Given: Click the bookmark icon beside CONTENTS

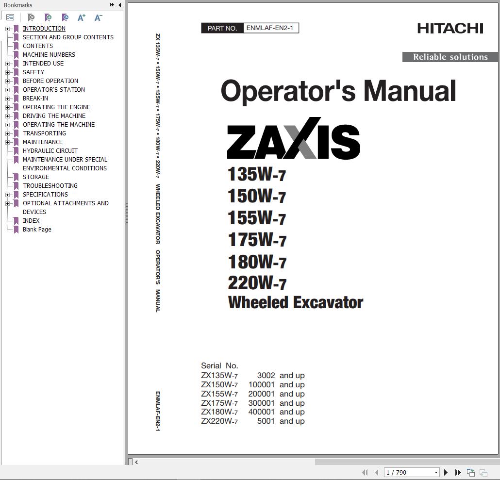Looking at the screenshot, I should pyautogui.click(x=16, y=46).
